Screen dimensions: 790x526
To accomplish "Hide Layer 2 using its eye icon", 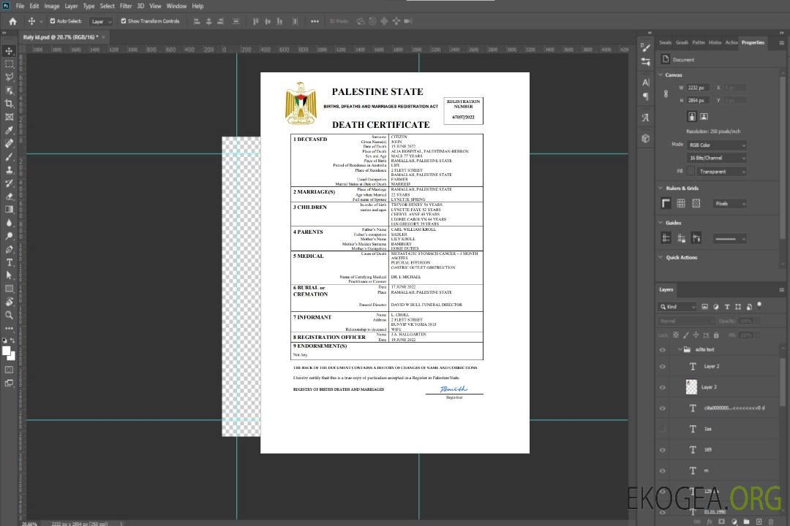I will [663, 367].
